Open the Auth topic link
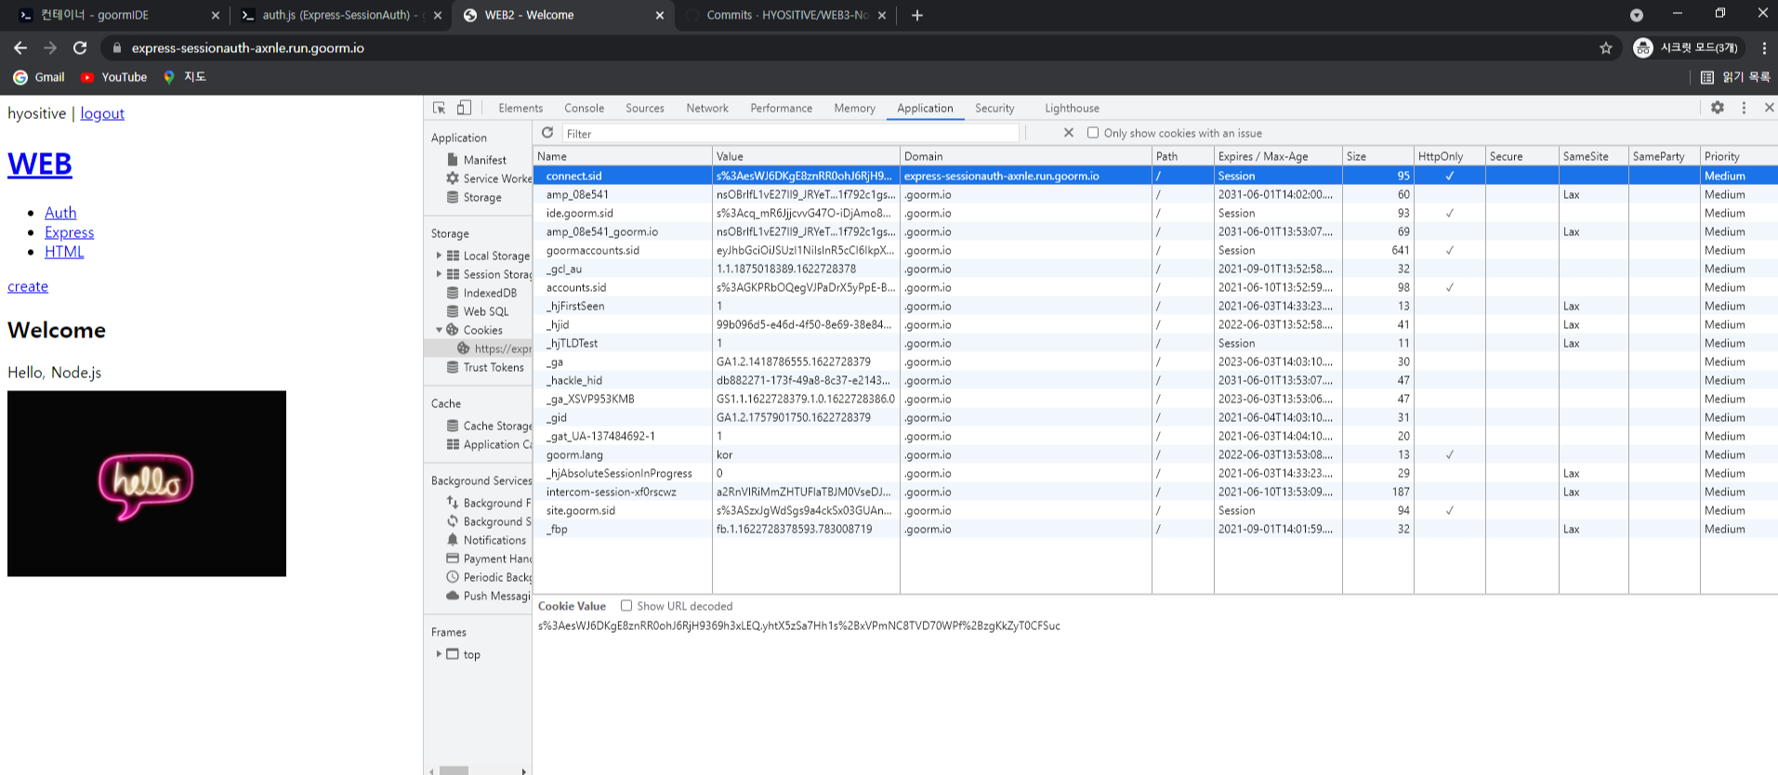The height and width of the screenshot is (775, 1778). click(x=60, y=213)
